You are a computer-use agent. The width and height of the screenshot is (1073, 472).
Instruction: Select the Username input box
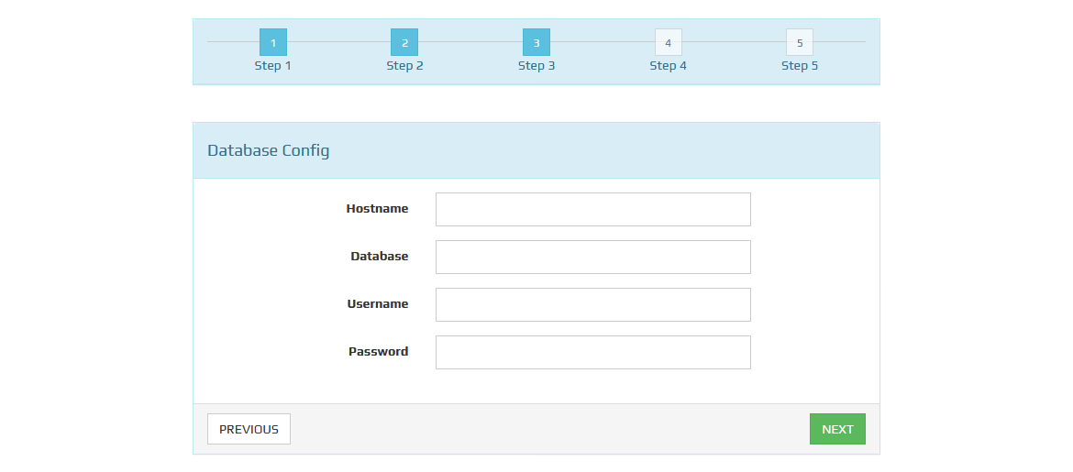(x=592, y=304)
